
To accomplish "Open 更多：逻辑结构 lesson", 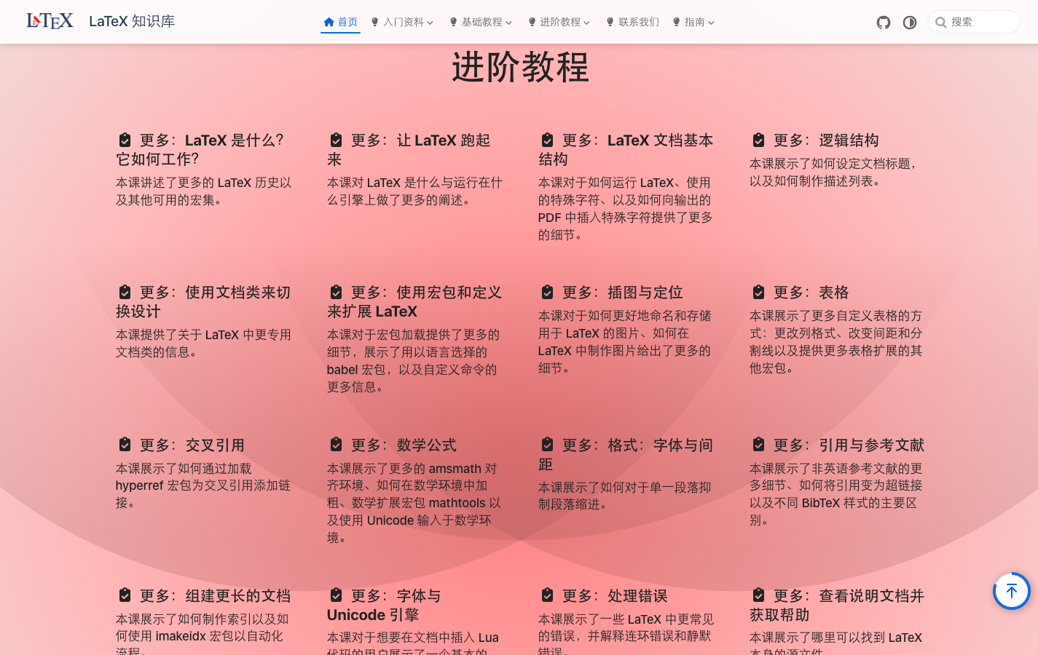I will tap(815, 140).
